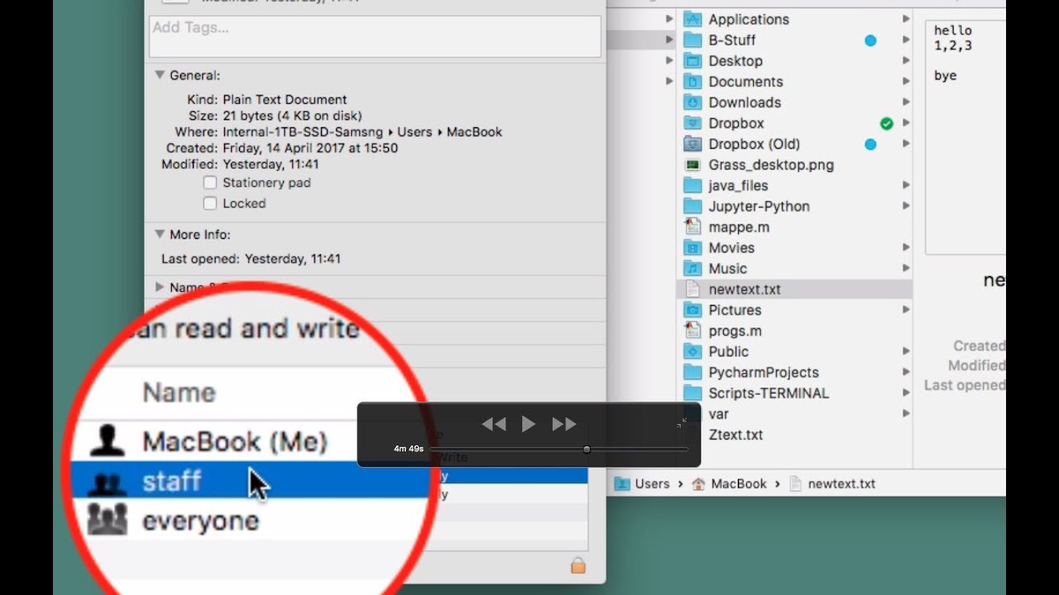The height and width of the screenshot is (595, 1059).
Task: Select the Pictures folder icon
Action: (x=693, y=310)
